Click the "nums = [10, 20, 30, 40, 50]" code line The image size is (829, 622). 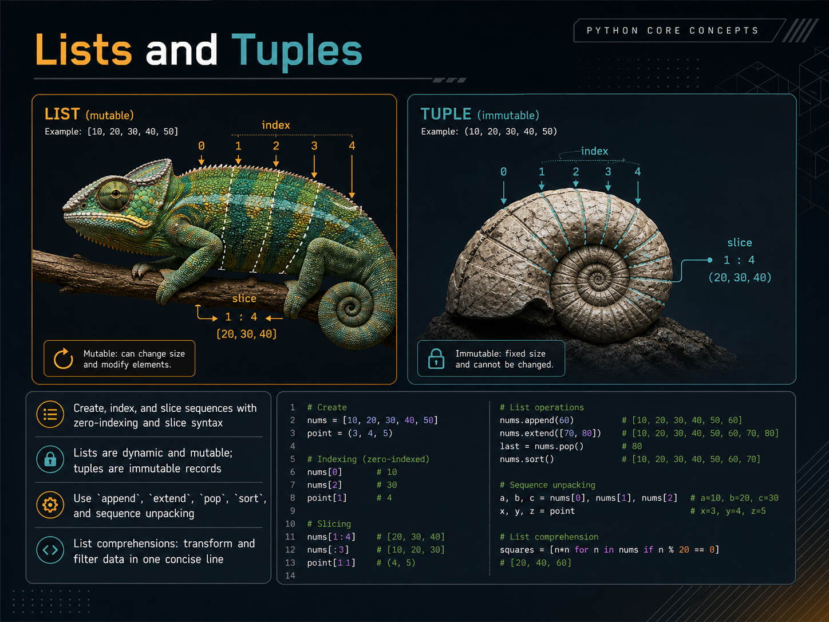click(372, 420)
